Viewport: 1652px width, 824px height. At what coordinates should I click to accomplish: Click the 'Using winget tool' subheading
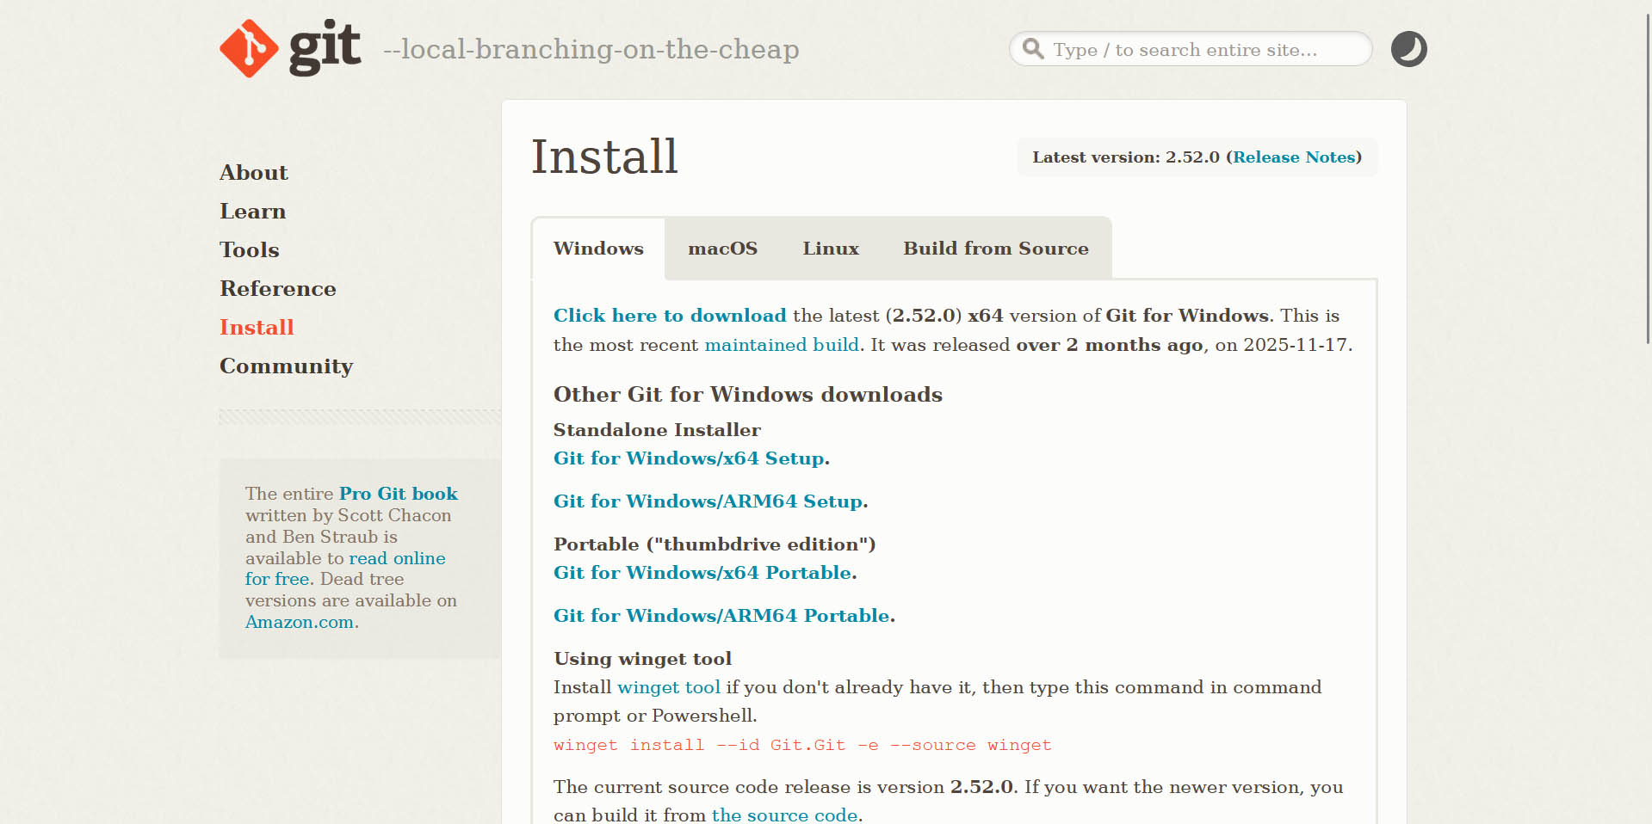tap(642, 659)
